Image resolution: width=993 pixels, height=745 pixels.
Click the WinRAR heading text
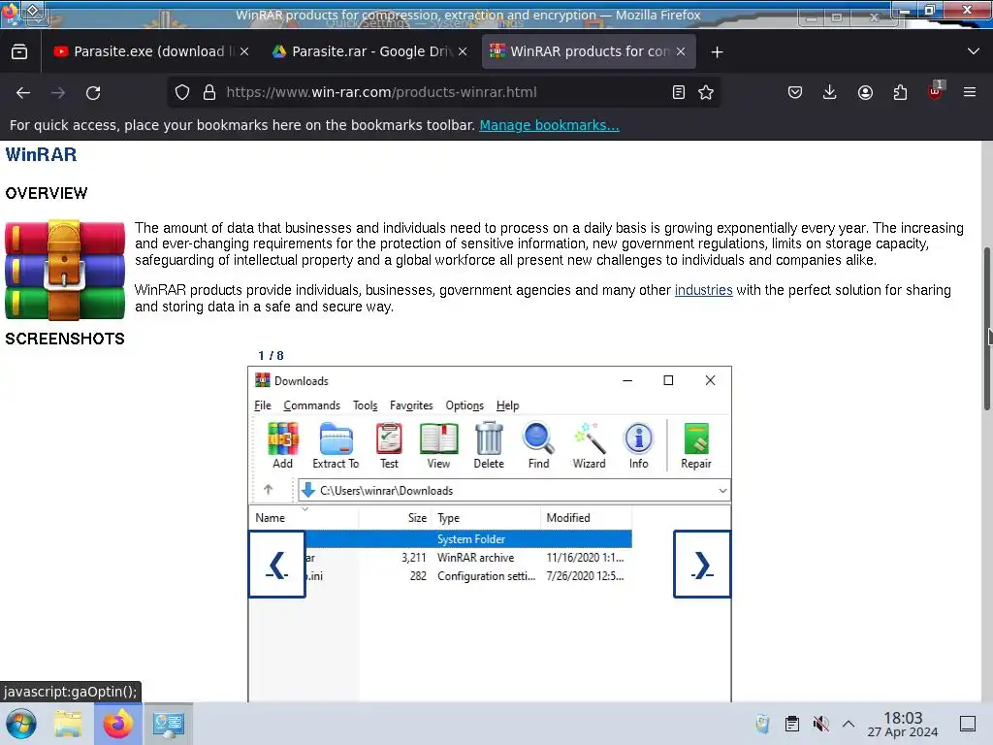[41, 154]
